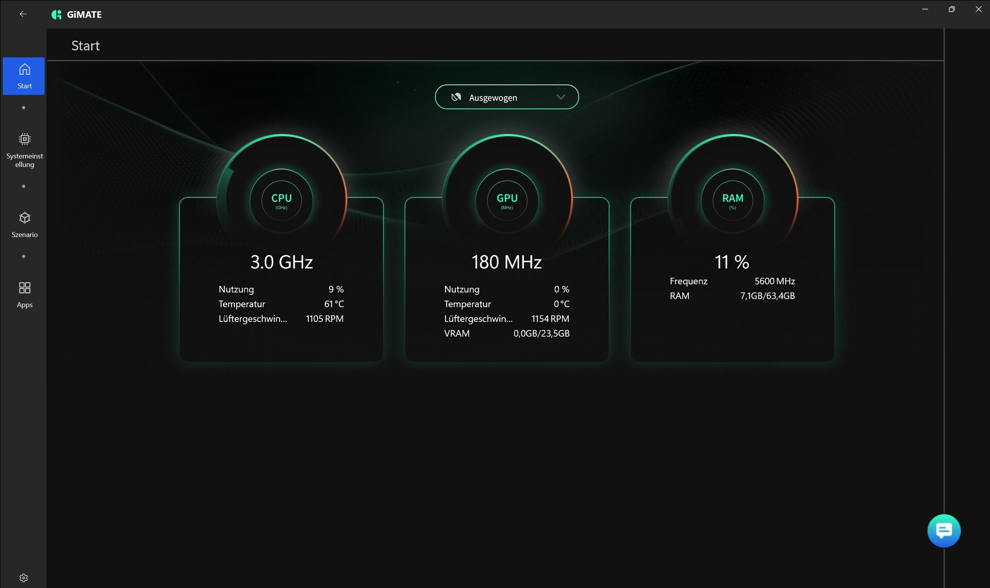Screen dimensions: 990x588
Task: Click the back arrow in title bar
Action: coord(23,14)
